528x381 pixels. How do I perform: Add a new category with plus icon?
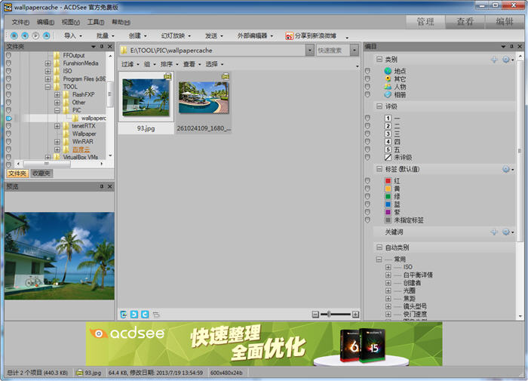click(x=494, y=59)
